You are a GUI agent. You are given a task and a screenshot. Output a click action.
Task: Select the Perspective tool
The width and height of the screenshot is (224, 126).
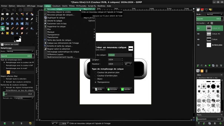point(17,24)
